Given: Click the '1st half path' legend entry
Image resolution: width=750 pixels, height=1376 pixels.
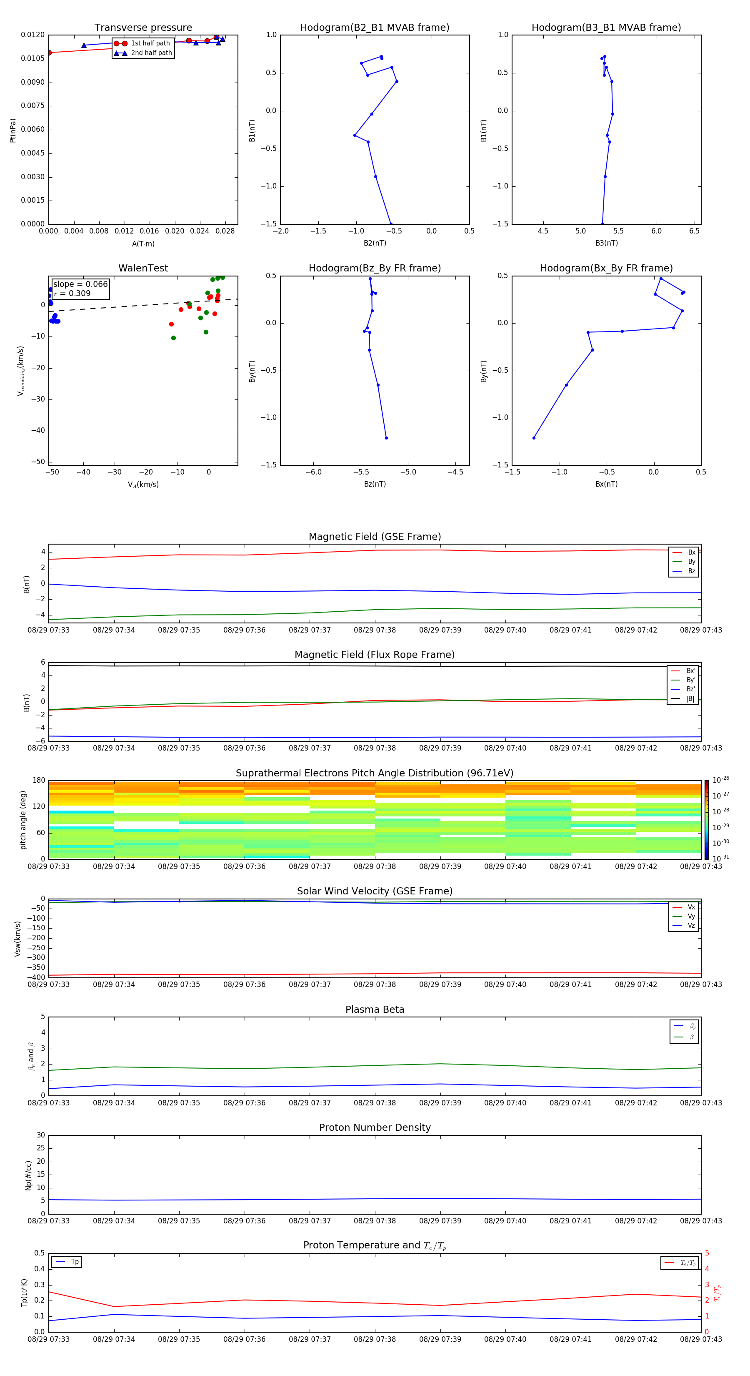Looking at the screenshot, I should click(143, 43).
